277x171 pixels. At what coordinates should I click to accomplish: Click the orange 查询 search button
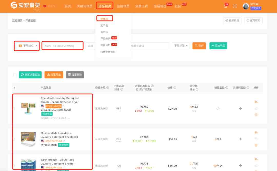point(199,46)
